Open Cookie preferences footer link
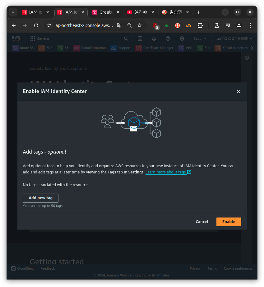 (238, 268)
